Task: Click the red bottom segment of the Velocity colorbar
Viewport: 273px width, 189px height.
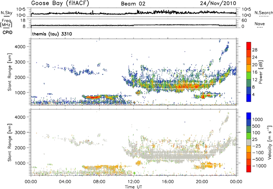Action: point(249,169)
